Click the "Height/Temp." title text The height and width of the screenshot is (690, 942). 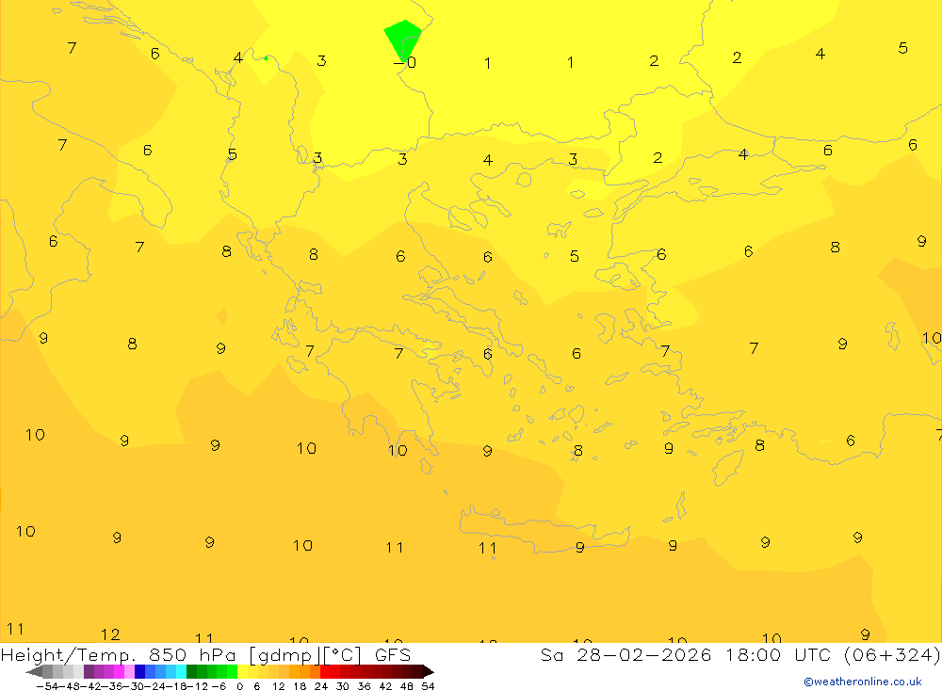68,655
